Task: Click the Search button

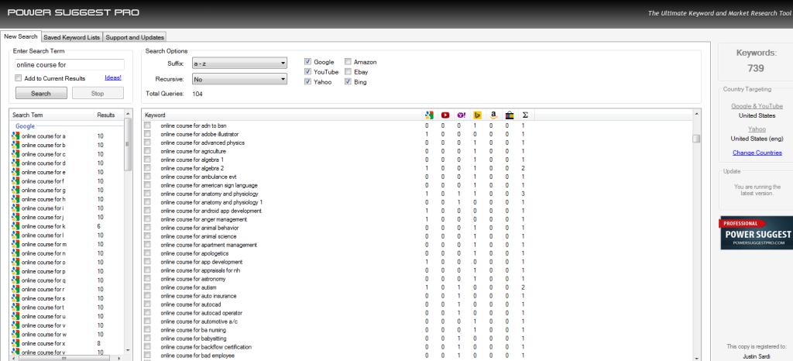Action: [41, 93]
